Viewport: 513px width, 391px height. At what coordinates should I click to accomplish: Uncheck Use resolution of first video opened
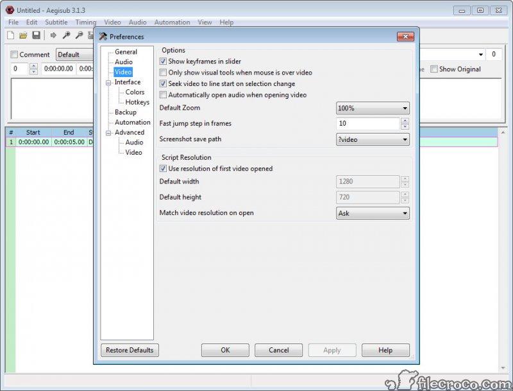pyautogui.click(x=163, y=169)
